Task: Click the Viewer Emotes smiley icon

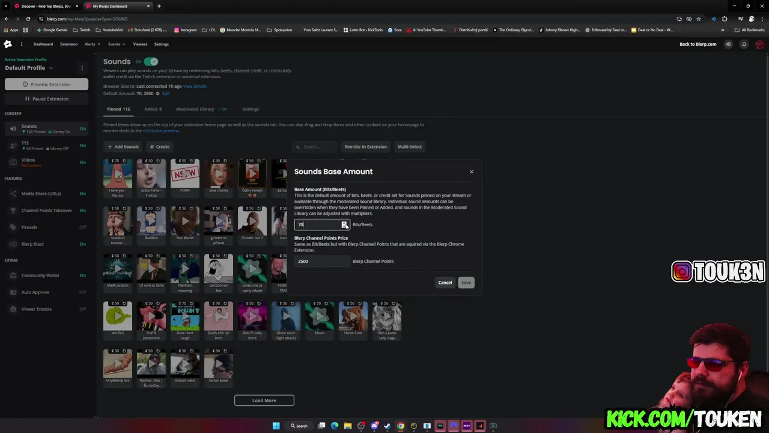Action: click(x=13, y=309)
